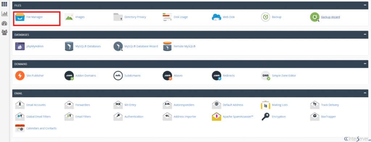Open the Track Delivery icon

[315, 105]
